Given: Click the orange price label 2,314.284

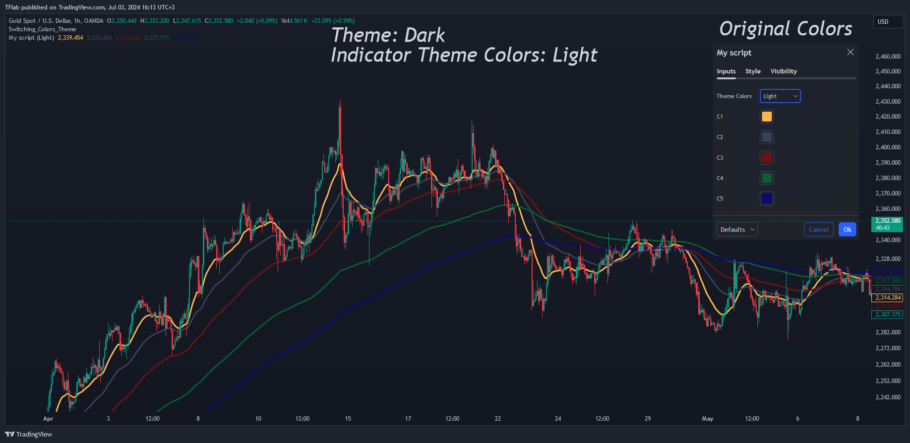Looking at the screenshot, I should pos(887,298).
